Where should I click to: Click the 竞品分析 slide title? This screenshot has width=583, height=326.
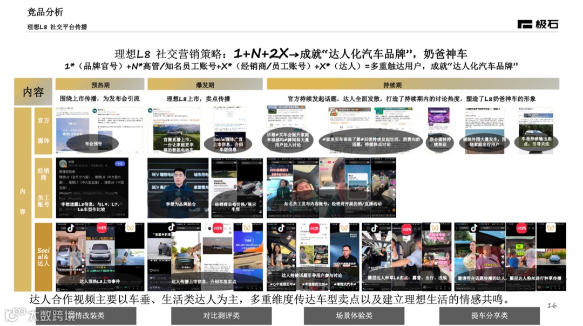[45, 12]
